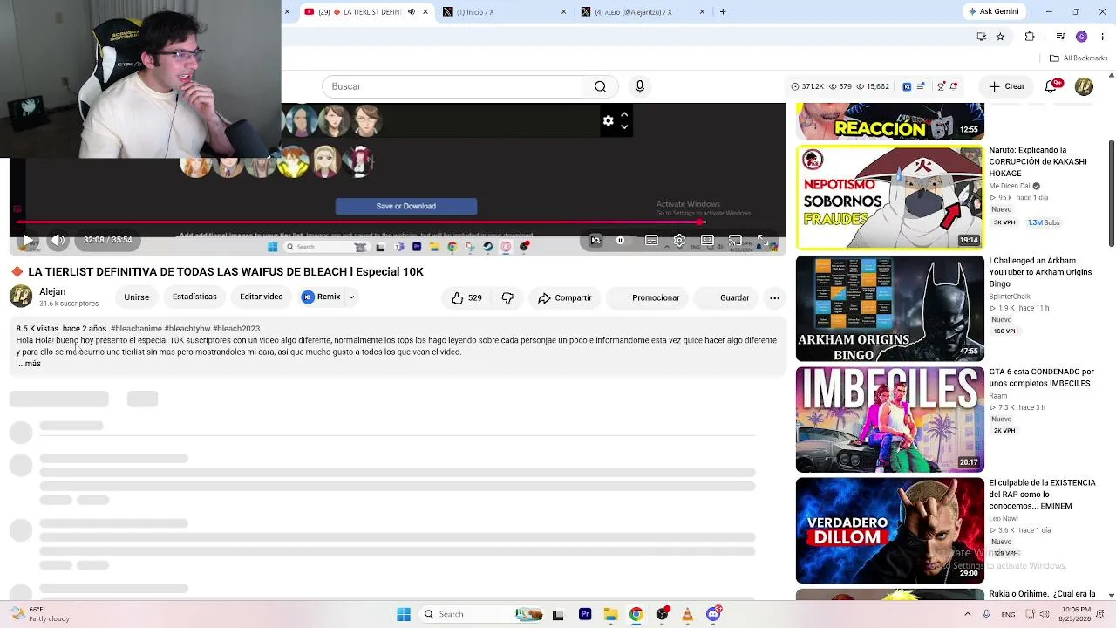Open the VERDADERO DILLOM video thumbnail

point(890,529)
